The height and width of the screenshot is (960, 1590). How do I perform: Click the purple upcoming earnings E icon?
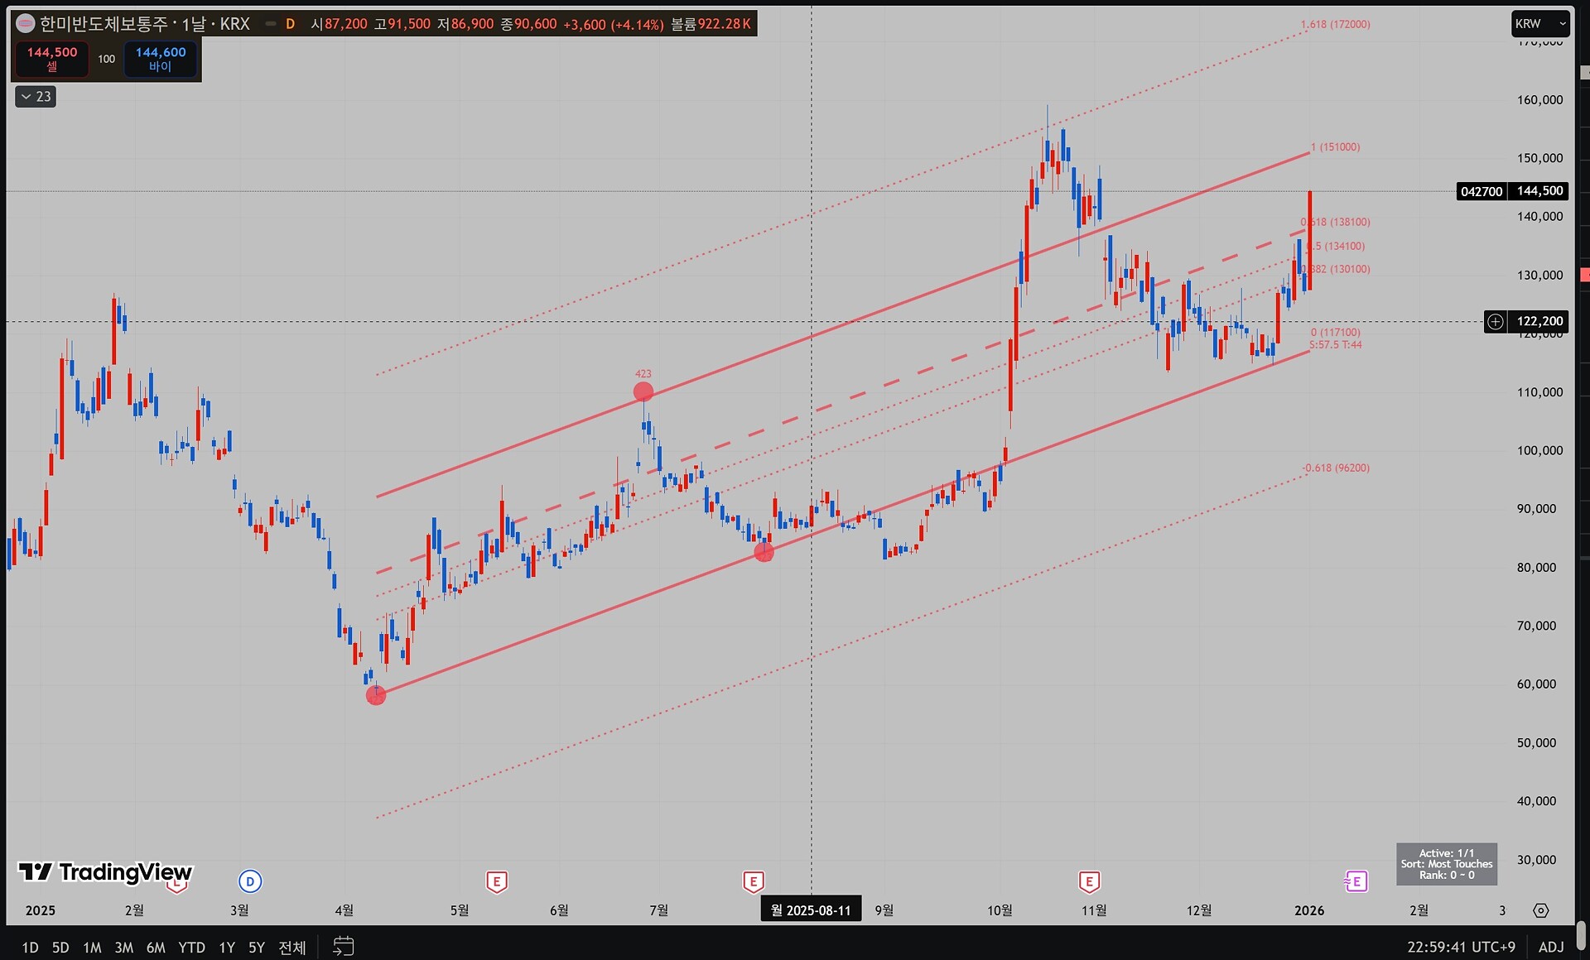point(1356,882)
